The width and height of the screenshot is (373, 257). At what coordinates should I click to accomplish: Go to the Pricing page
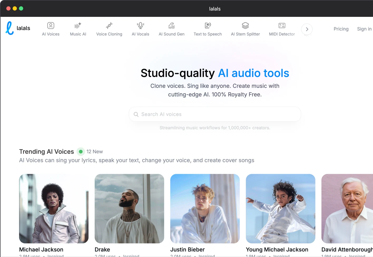(x=341, y=29)
